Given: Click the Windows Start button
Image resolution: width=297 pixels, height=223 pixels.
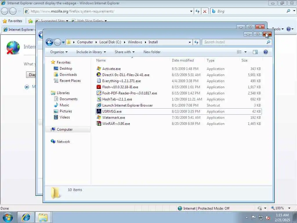Looking at the screenshot, I should click(8, 217).
